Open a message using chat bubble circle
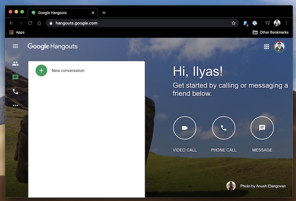The image size is (296, 201). [x=262, y=128]
